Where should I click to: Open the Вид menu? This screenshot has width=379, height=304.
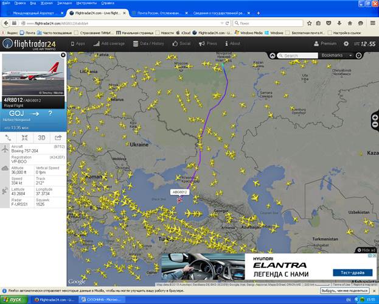pos(33,3)
